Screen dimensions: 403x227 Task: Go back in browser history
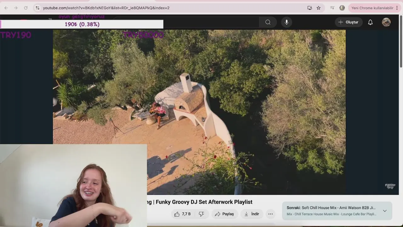point(6,8)
